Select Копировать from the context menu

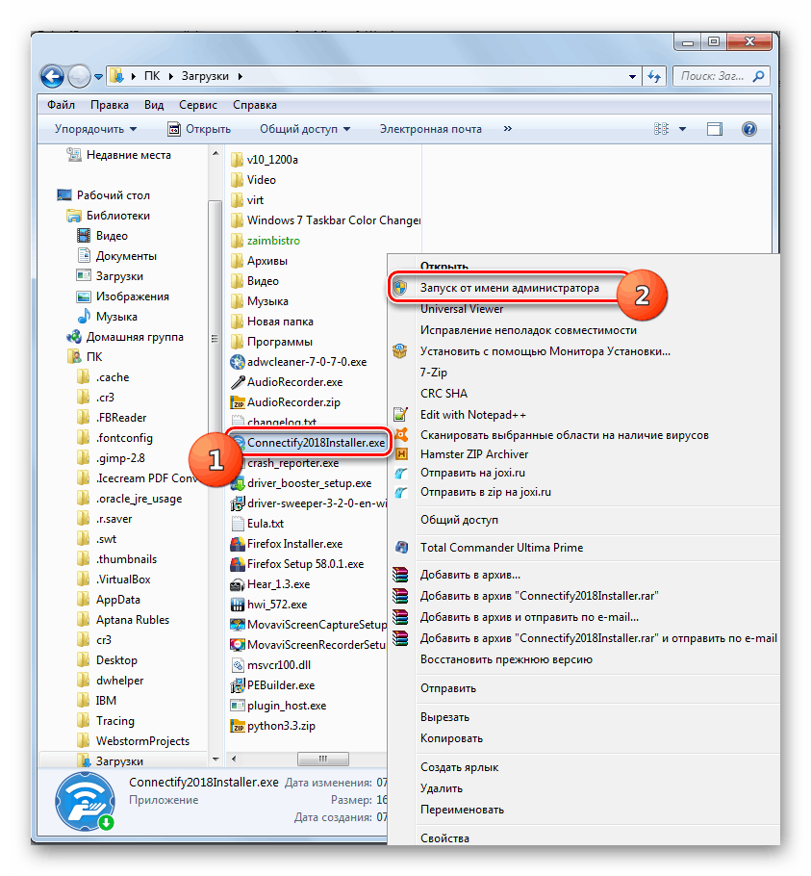click(451, 738)
